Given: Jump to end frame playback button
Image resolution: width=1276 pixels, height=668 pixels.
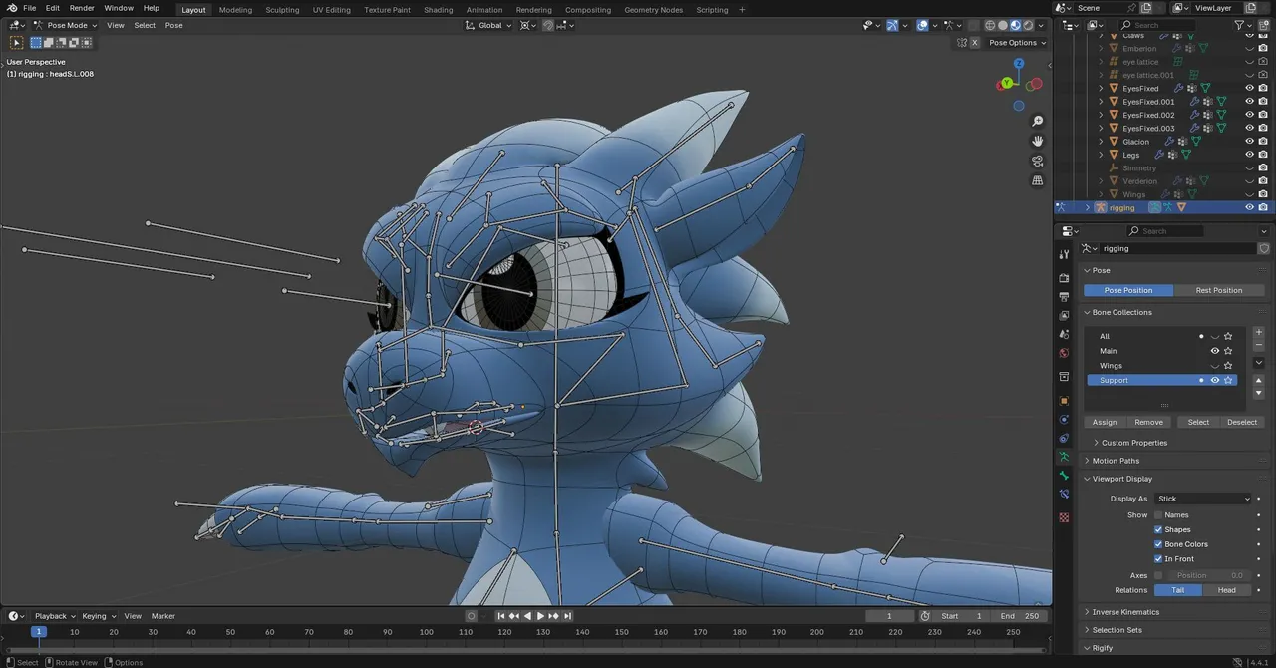Looking at the screenshot, I should click(567, 616).
